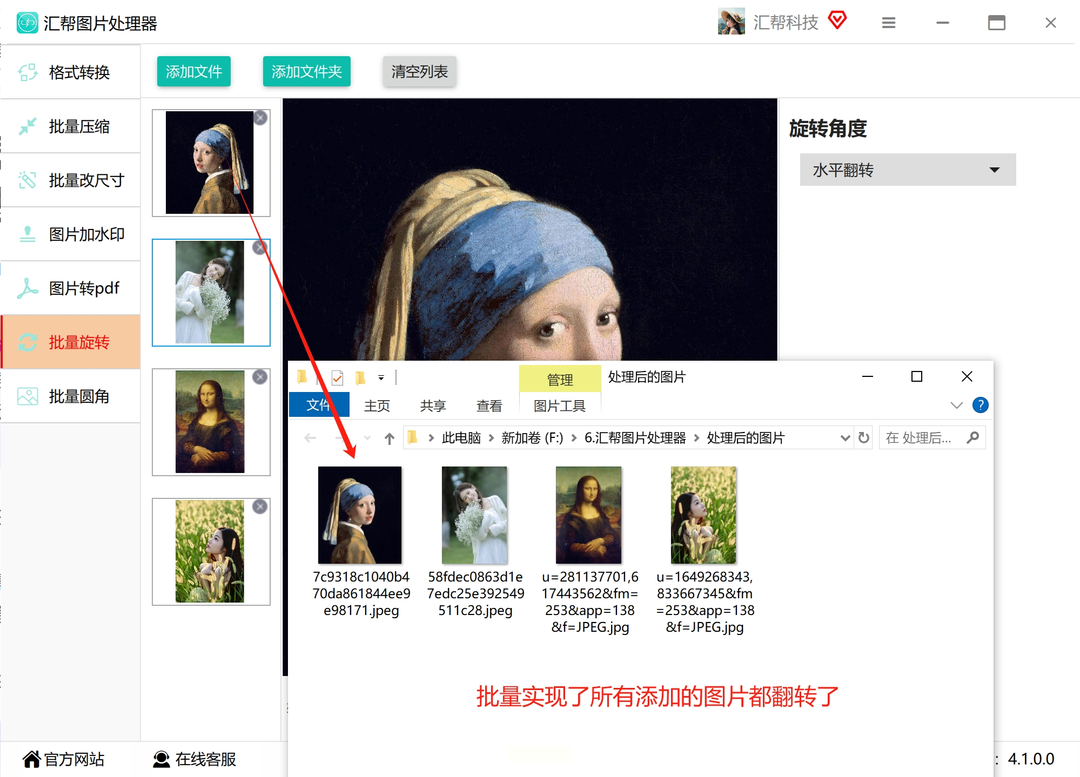Switch to the 查看 ribbon tab
The height and width of the screenshot is (777, 1080).
(489, 406)
